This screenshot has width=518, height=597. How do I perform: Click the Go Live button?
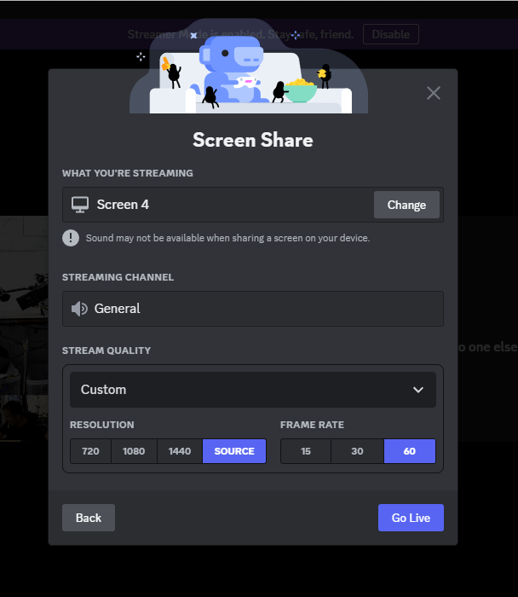pos(411,518)
